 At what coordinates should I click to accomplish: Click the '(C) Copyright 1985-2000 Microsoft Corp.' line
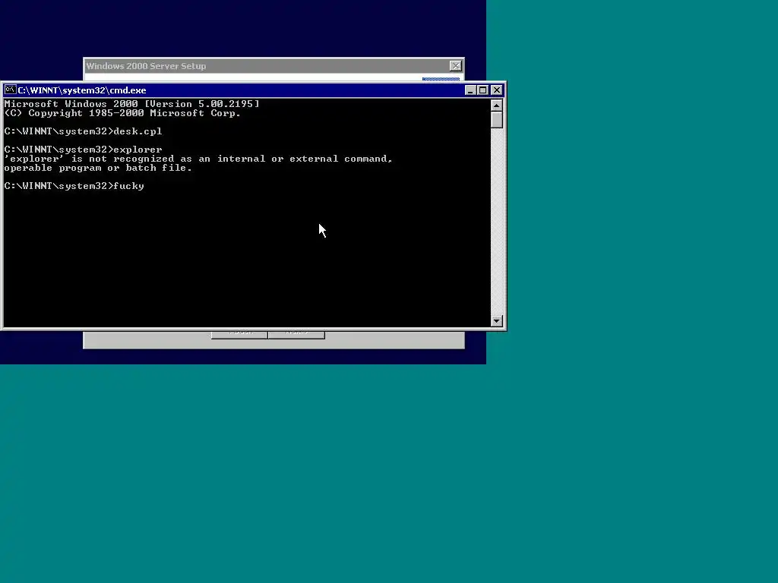pyautogui.click(x=122, y=113)
